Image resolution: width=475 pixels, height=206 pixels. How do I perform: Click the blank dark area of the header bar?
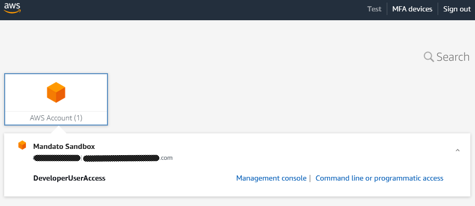(194, 10)
